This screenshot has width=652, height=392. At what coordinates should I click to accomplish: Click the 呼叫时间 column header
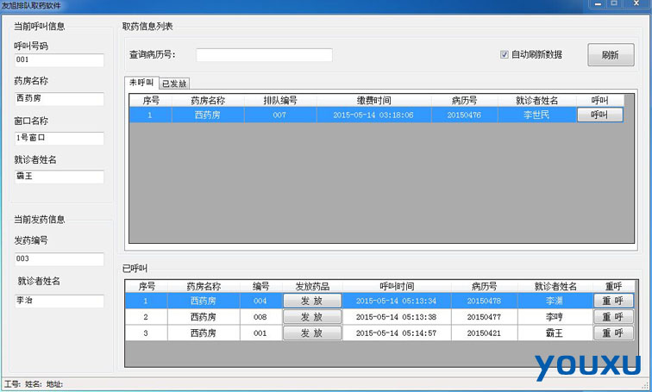click(396, 286)
